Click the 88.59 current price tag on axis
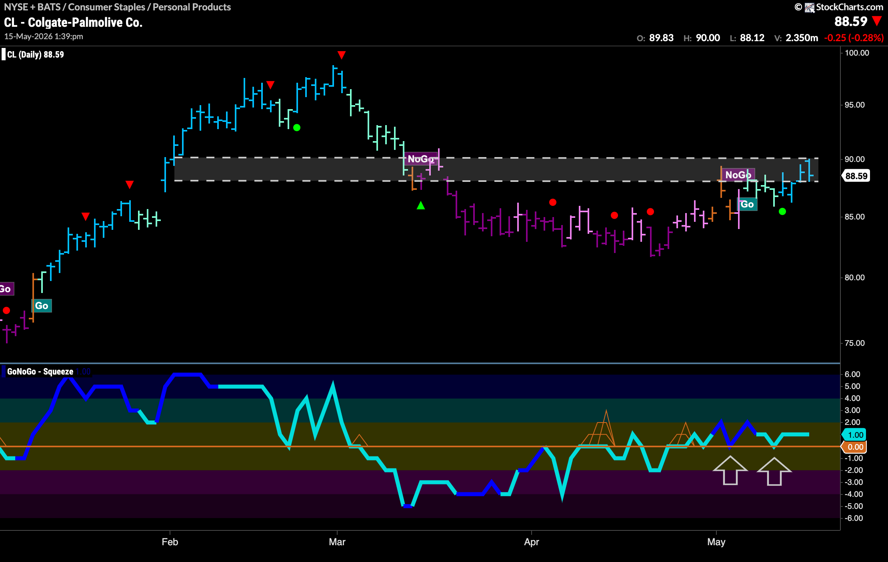The height and width of the screenshot is (562, 888). 856,176
